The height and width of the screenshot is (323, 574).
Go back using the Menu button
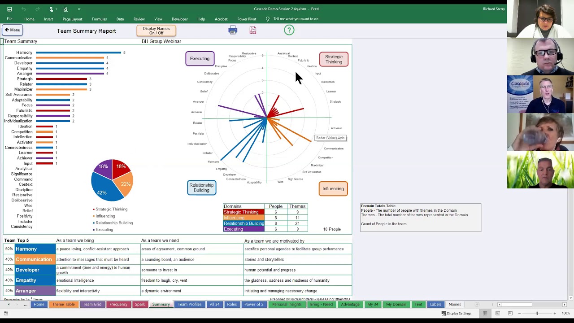(x=12, y=30)
